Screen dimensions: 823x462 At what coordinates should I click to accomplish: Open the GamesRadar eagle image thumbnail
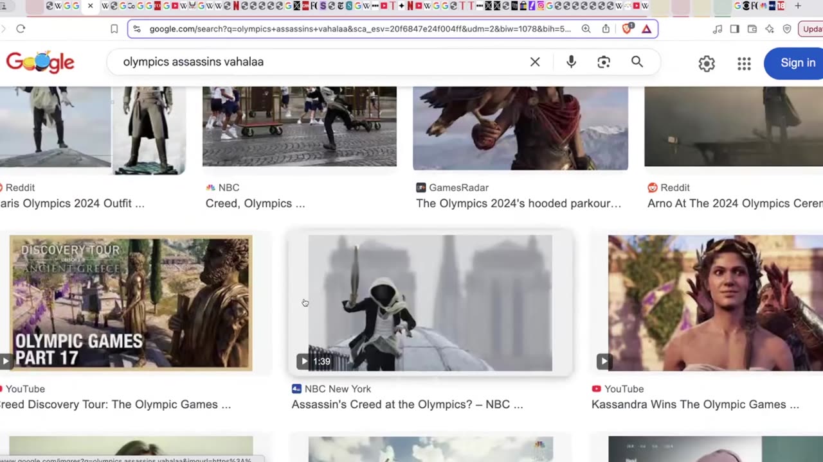(x=520, y=128)
